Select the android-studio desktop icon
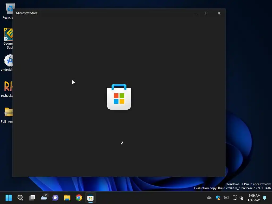Viewport: 272px width, 204px height. [7, 63]
